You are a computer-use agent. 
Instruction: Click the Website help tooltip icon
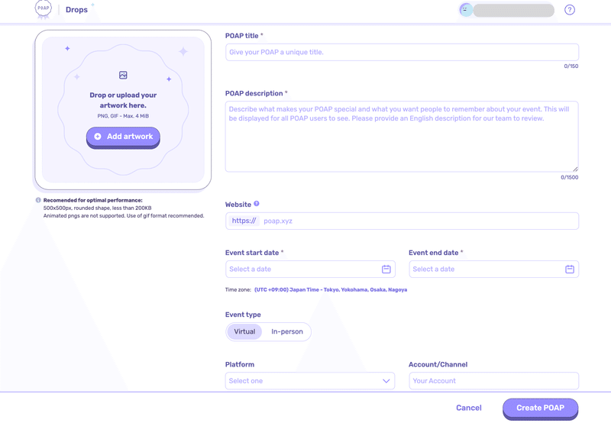tap(257, 204)
